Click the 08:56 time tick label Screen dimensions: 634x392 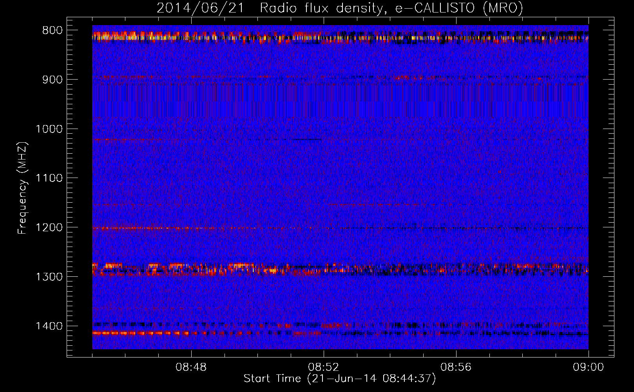456,367
